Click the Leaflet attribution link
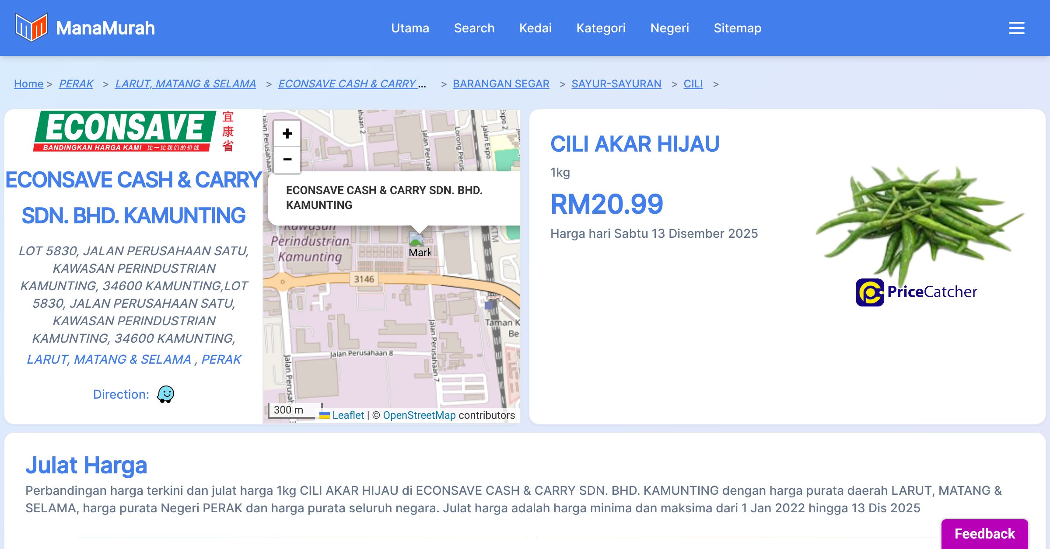The height and width of the screenshot is (549, 1050). coord(348,415)
